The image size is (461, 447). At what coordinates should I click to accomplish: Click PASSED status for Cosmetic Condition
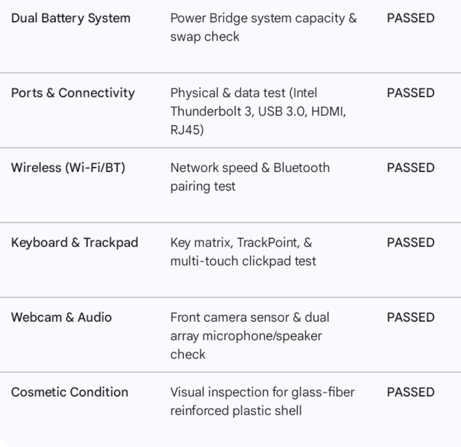tap(411, 392)
